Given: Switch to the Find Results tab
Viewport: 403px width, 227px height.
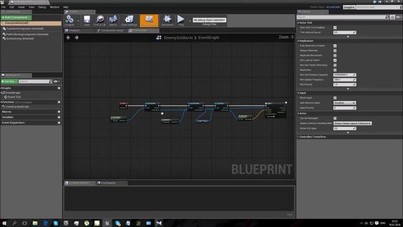Looking at the screenshot, I should pos(108,183).
